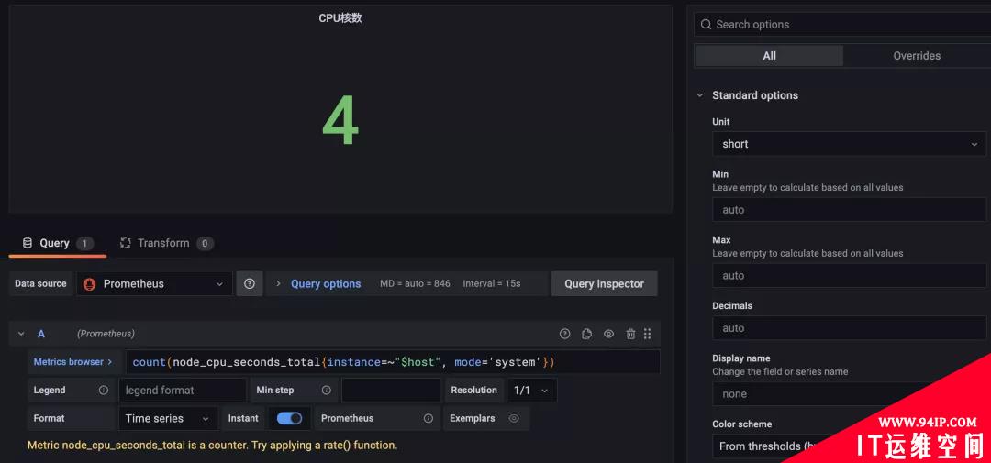
Task: Show Legend info tooltip icon
Action: pyautogui.click(x=104, y=391)
